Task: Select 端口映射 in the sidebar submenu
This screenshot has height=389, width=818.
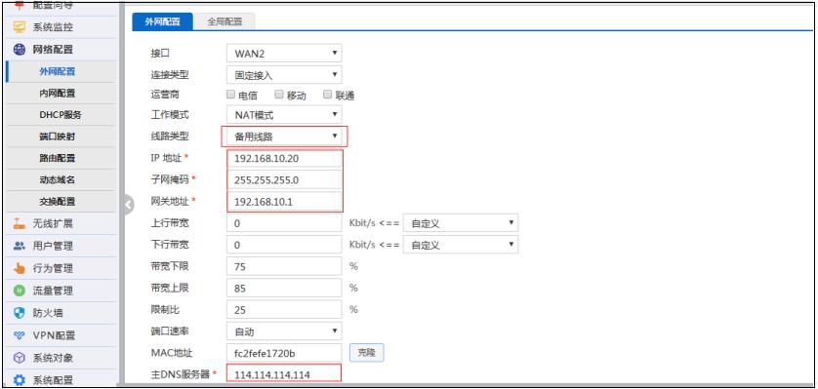Action: tap(58, 136)
